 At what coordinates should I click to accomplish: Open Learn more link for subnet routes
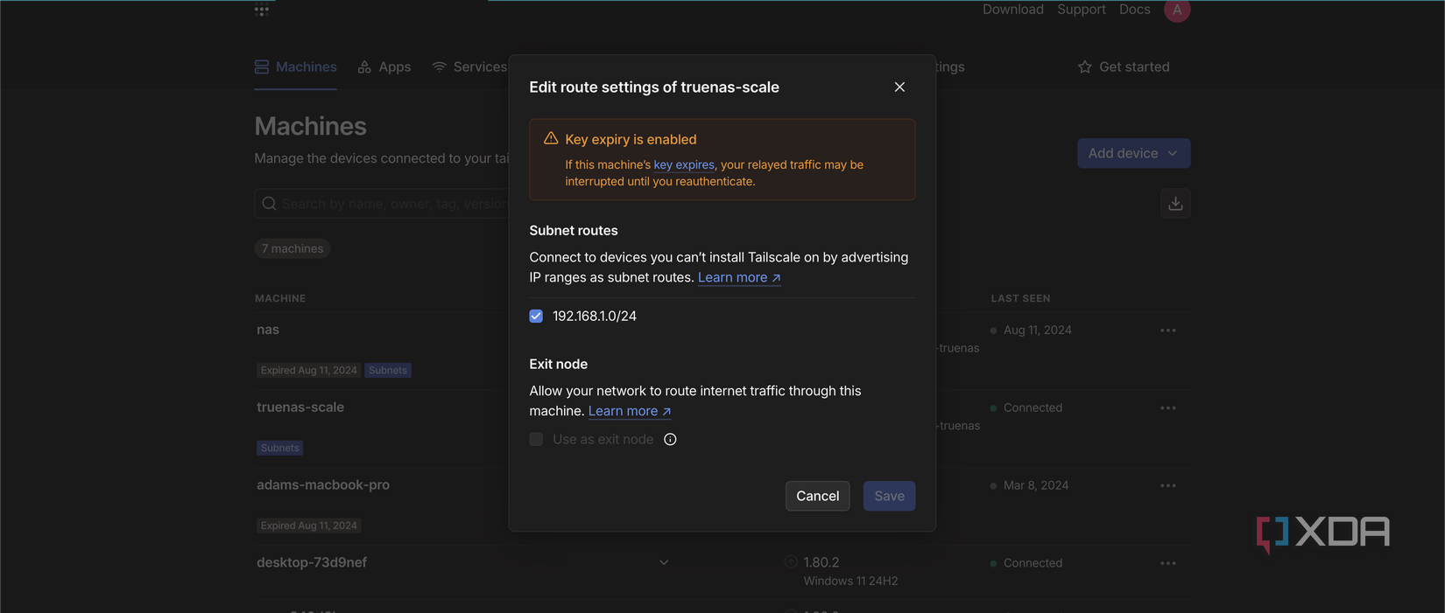coord(738,278)
